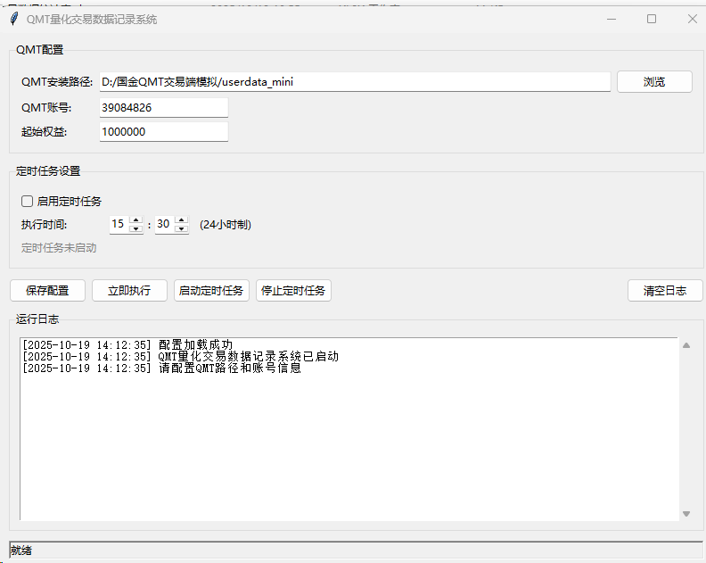The height and width of the screenshot is (563, 706).
Task: Click log scrollbar down arrow
Action: pos(686,514)
